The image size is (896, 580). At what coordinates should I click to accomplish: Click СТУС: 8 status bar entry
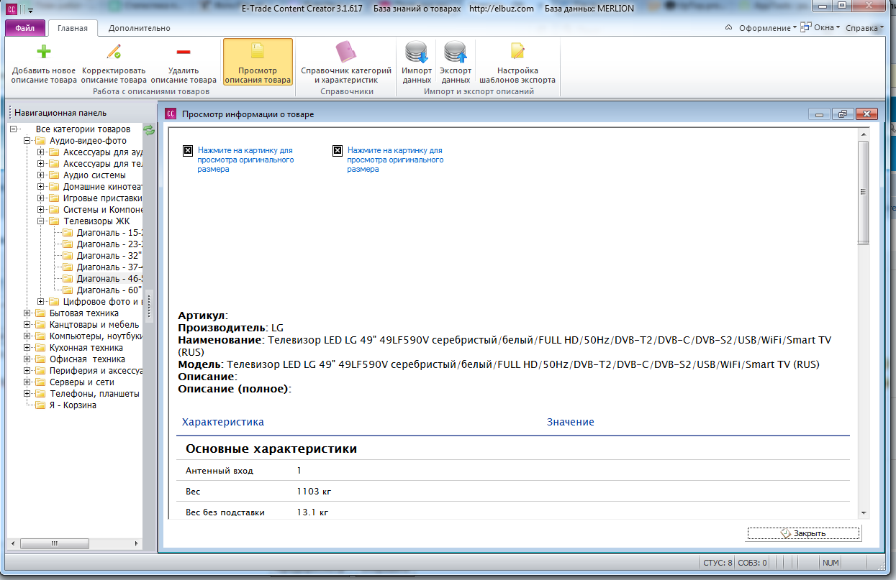click(x=718, y=563)
